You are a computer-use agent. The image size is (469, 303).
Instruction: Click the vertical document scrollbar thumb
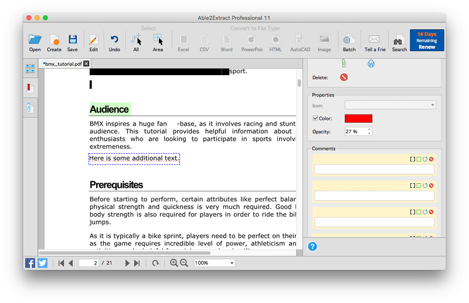pos(299,83)
